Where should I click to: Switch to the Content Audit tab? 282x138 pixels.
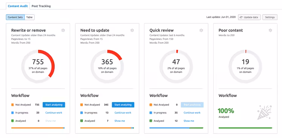18,6
